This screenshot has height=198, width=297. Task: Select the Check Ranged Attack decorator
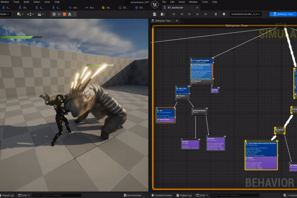pos(201,71)
